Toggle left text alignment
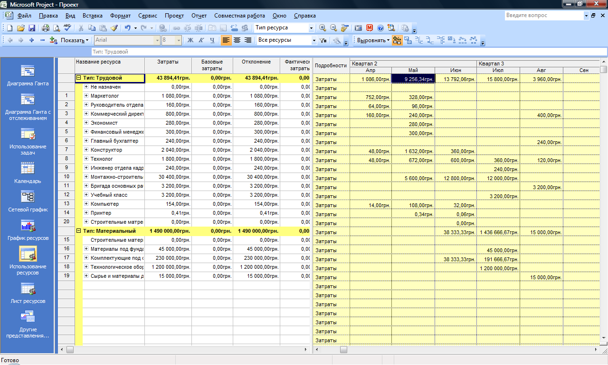 coord(226,40)
